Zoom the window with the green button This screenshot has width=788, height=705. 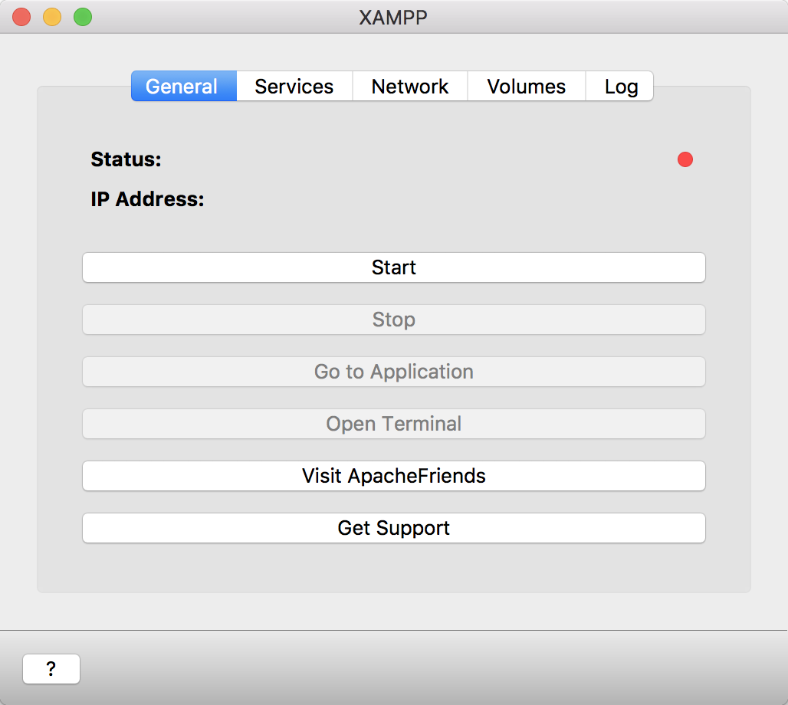pyautogui.click(x=83, y=17)
